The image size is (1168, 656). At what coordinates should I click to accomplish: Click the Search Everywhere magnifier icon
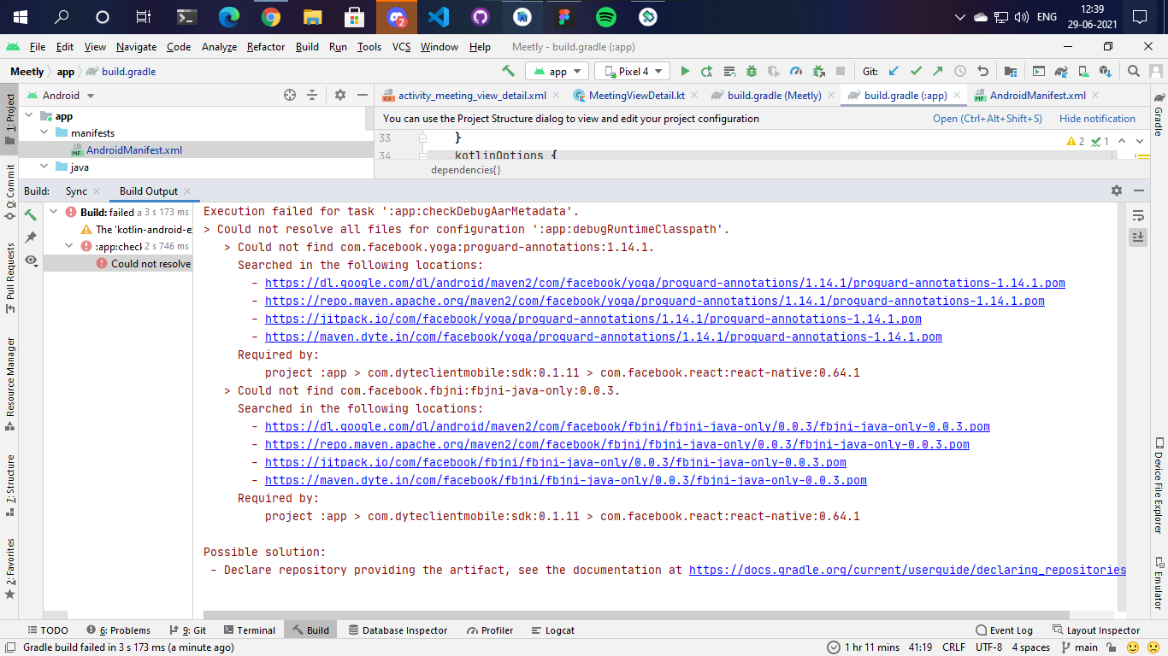[1133, 72]
